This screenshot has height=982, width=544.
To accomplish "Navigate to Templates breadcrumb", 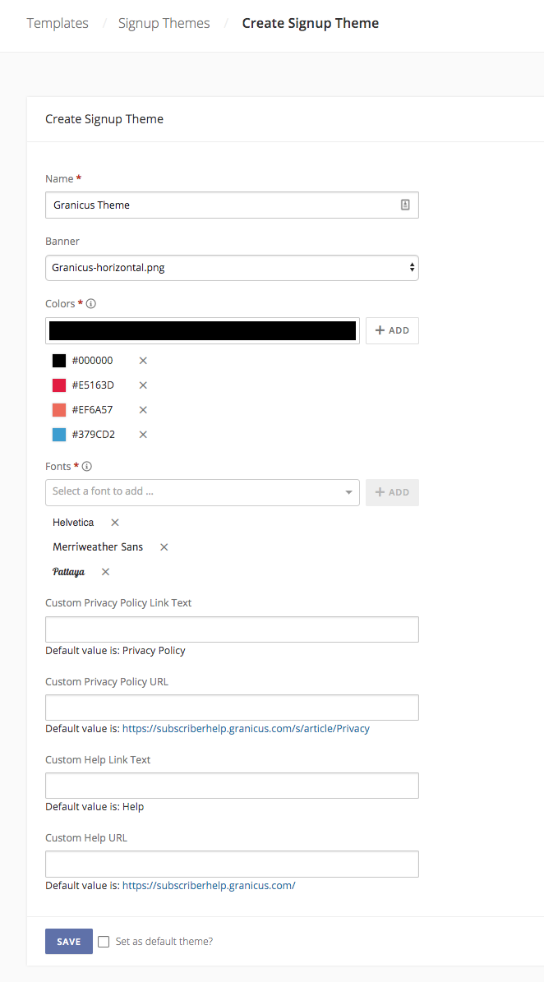I will (x=57, y=23).
